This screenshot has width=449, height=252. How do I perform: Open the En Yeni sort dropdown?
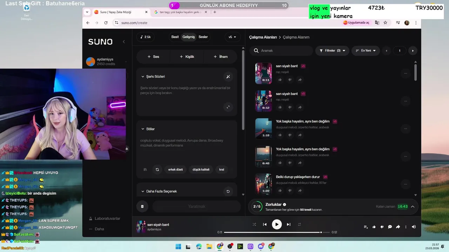(366, 50)
